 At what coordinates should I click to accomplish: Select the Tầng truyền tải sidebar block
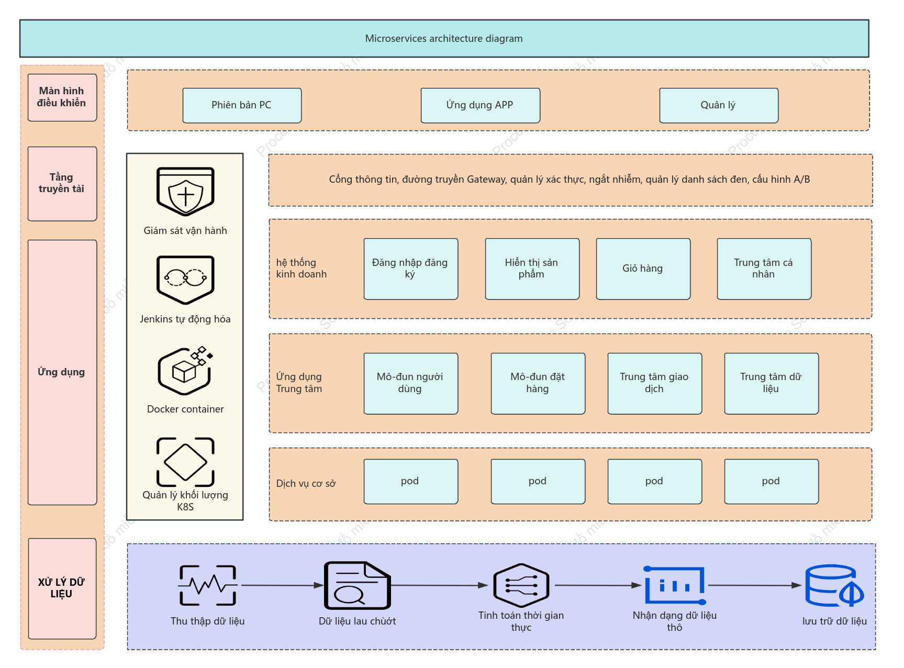(62, 184)
